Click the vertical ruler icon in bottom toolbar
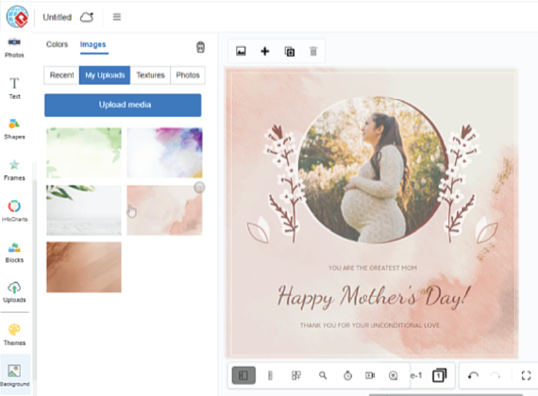This screenshot has height=396, width=538. pyautogui.click(x=270, y=376)
